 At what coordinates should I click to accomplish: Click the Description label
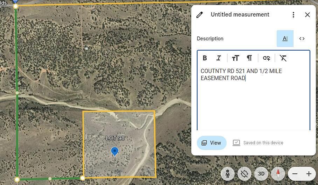click(x=210, y=39)
